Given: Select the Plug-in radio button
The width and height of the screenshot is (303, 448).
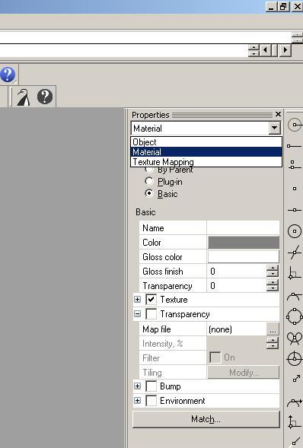Looking at the screenshot, I should [x=148, y=181].
